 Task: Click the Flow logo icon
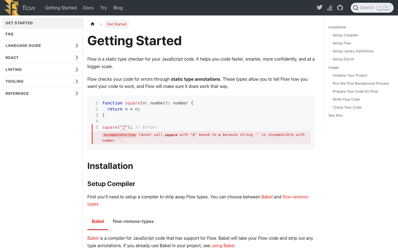pyautogui.click(x=12, y=8)
